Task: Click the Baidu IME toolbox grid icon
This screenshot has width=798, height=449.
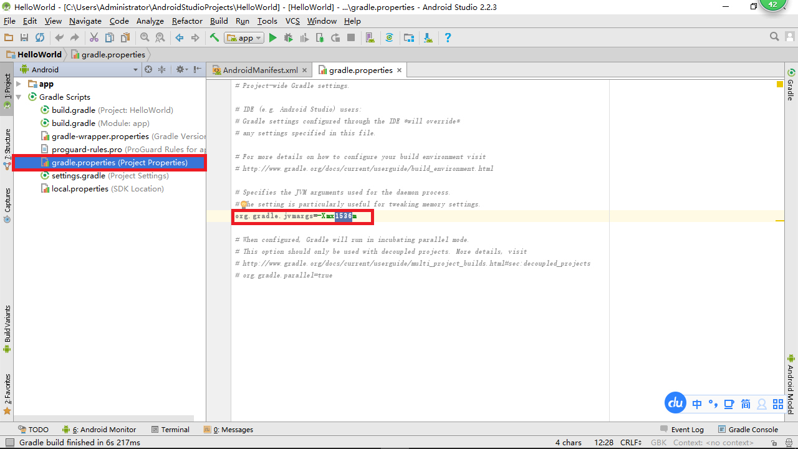Action: [778, 404]
